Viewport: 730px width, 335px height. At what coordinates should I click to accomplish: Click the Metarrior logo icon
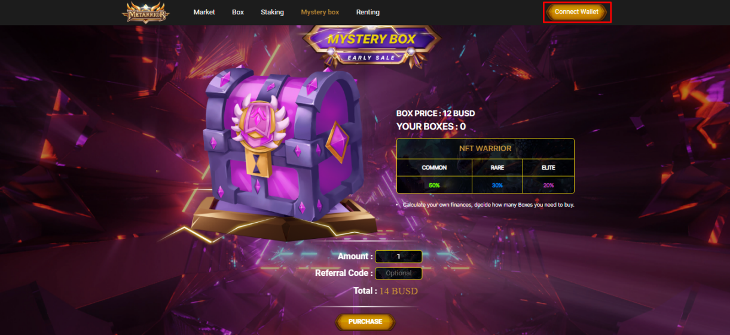[x=146, y=12]
